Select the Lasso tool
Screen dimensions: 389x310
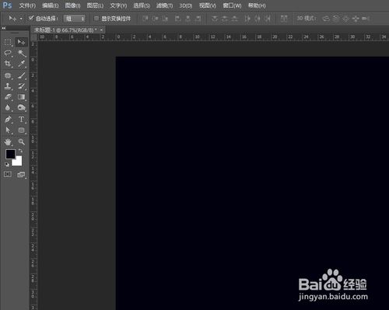[8, 53]
